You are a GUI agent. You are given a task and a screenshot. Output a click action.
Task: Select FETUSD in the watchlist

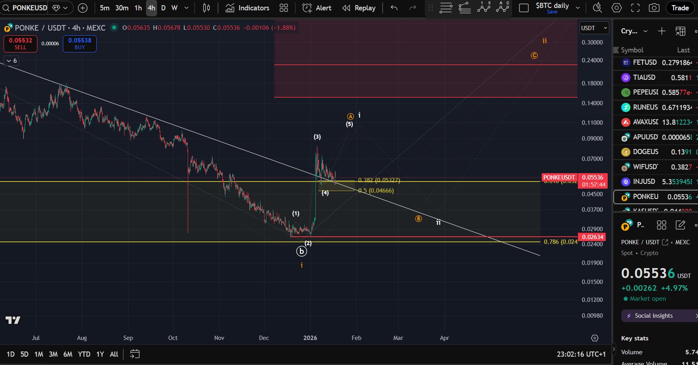coord(655,62)
